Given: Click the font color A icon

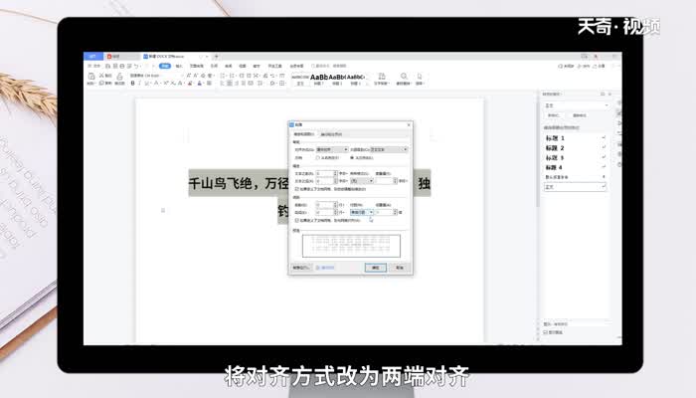Looking at the screenshot, I should coord(200,83).
